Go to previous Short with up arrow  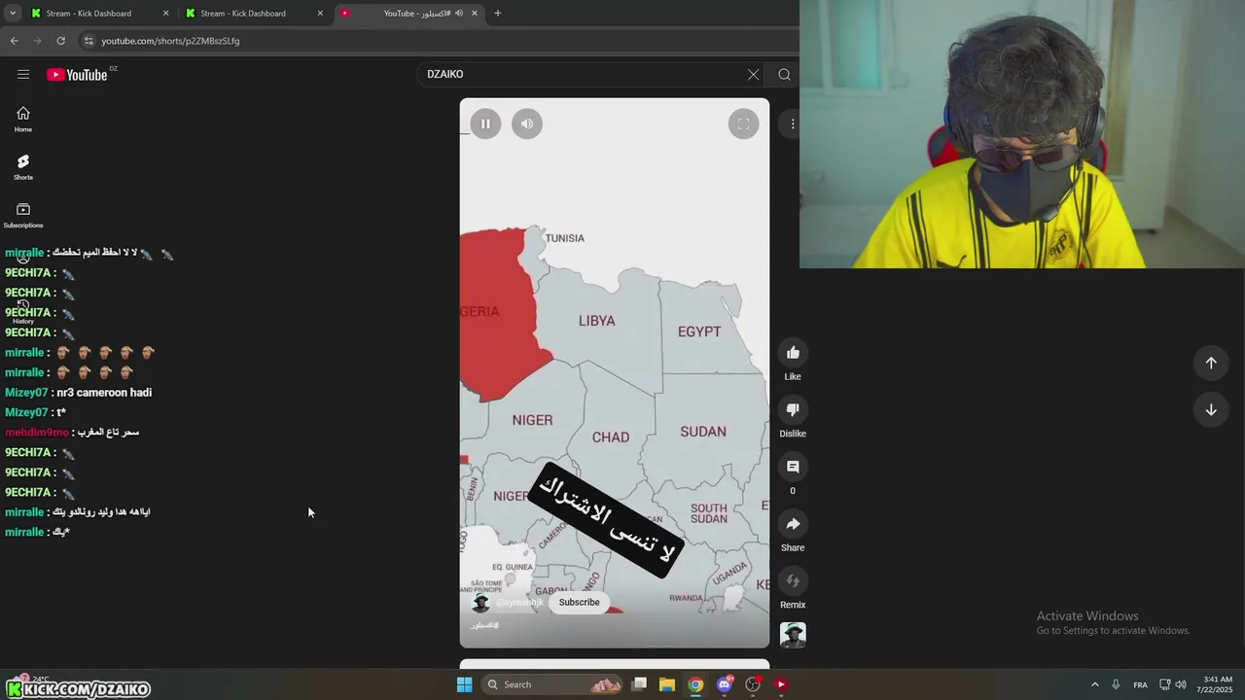click(1211, 363)
